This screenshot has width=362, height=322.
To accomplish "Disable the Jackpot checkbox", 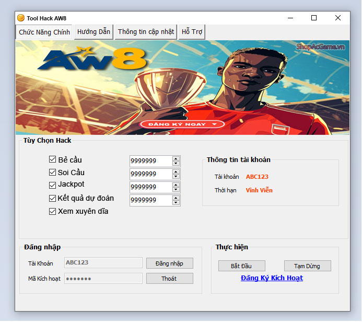I will pos(52,185).
